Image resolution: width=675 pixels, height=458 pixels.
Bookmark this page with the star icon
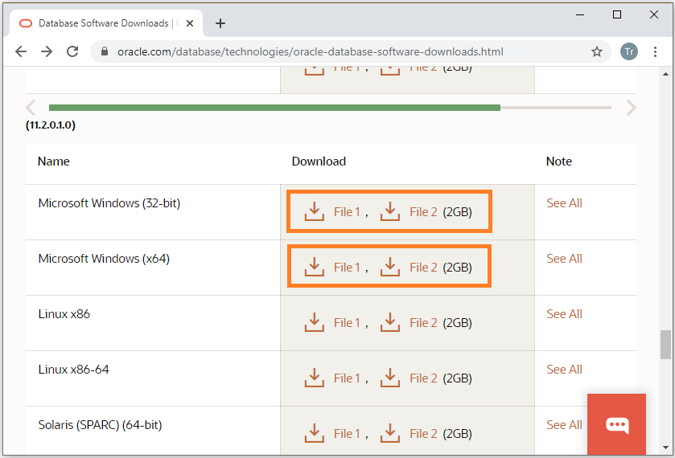click(x=597, y=52)
